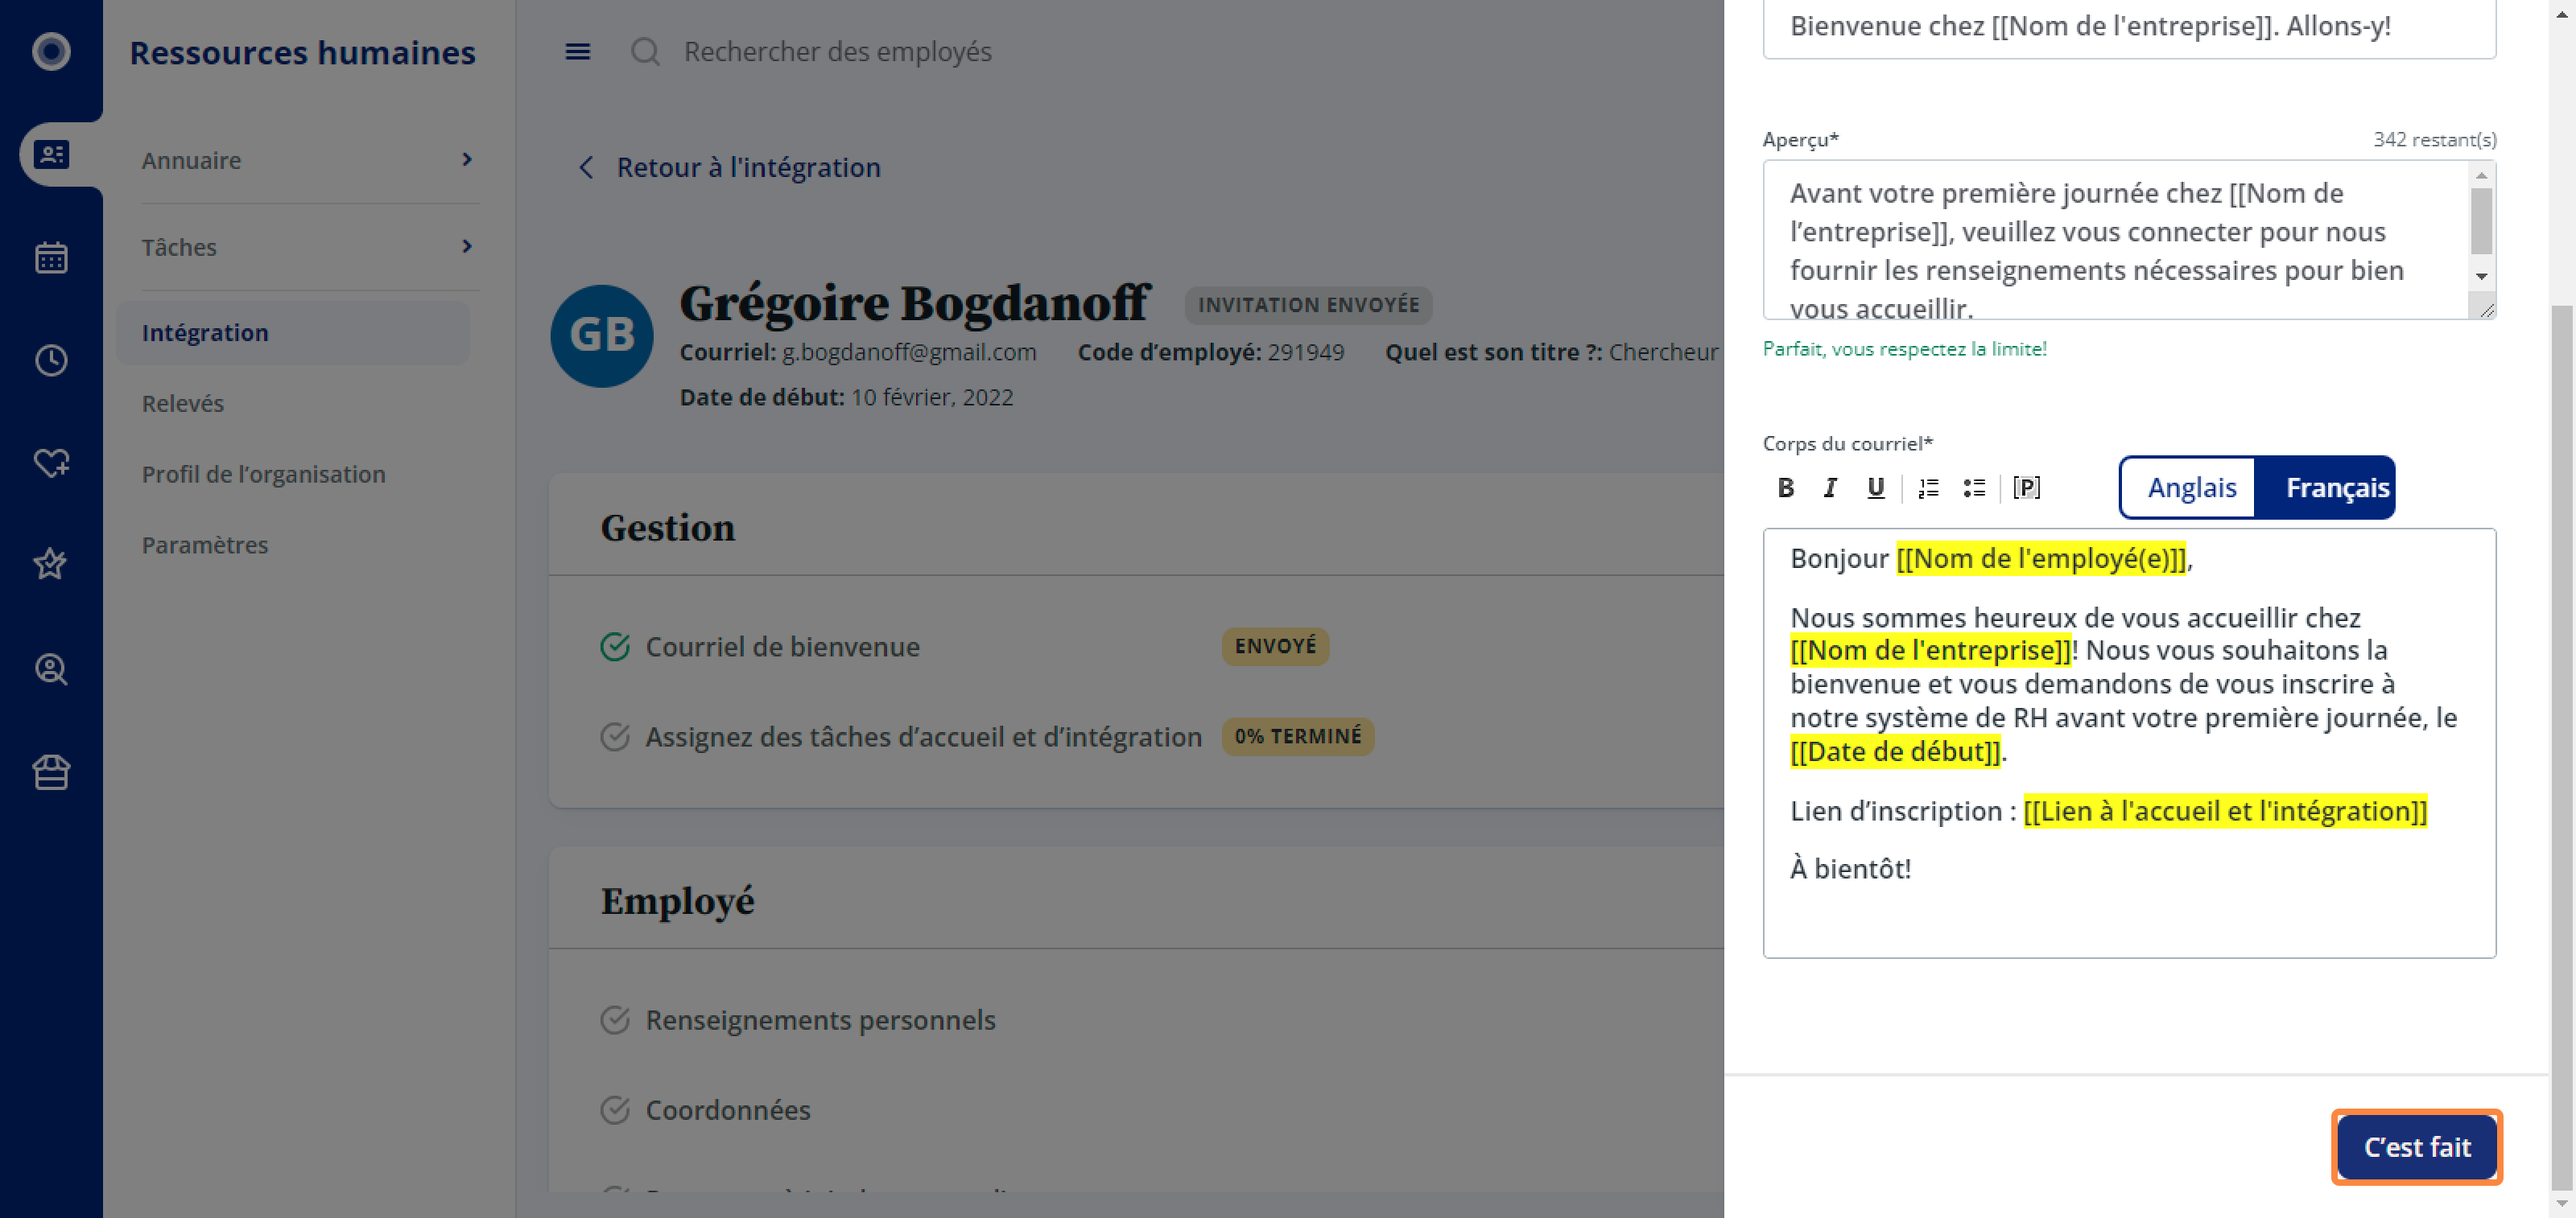The height and width of the screenshot is (1218, 2576).
Task: Click the Courriel de bienvenue check icon
Action: tap(615, 647)
